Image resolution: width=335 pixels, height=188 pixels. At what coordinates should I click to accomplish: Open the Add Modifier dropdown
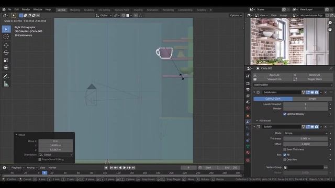[293, 85]
